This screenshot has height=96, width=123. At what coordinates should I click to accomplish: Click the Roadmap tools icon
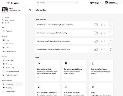point(4,64)
